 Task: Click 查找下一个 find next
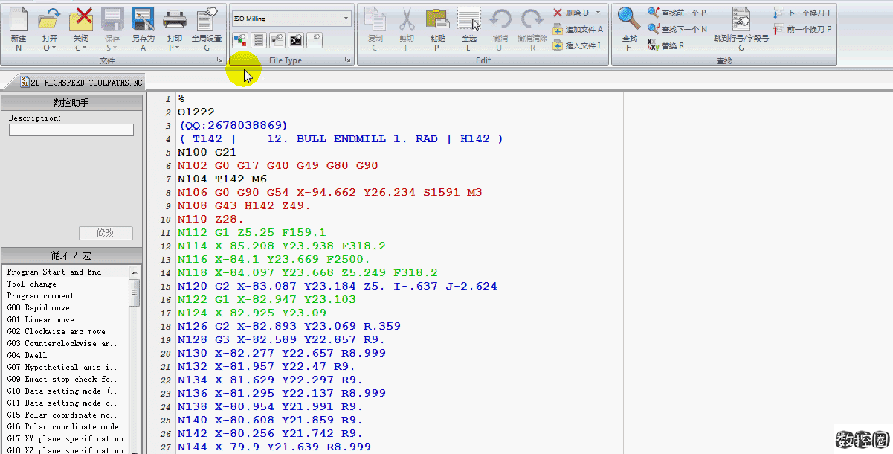677,29
